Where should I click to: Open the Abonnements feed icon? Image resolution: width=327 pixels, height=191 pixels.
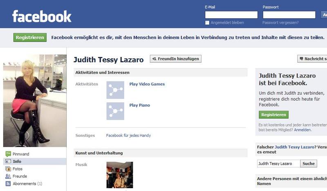tap(8, 184)
